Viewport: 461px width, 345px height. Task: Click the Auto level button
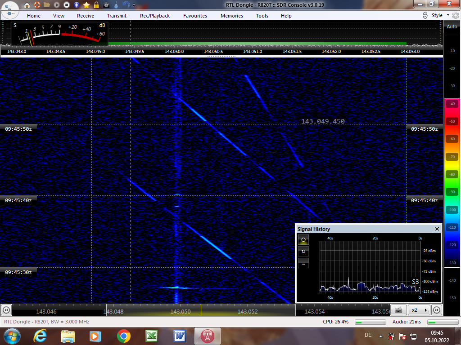coord(452,27)
